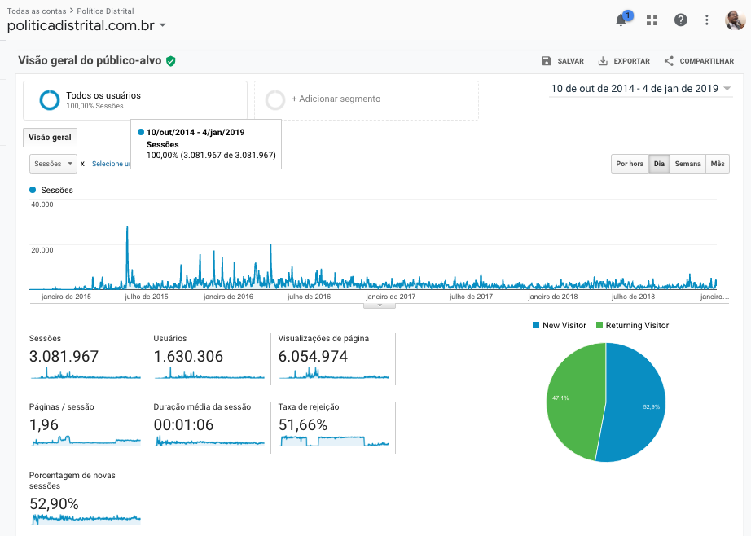Click the Salvar save icon
Viewport: 751px width, 536px height.
547,61
